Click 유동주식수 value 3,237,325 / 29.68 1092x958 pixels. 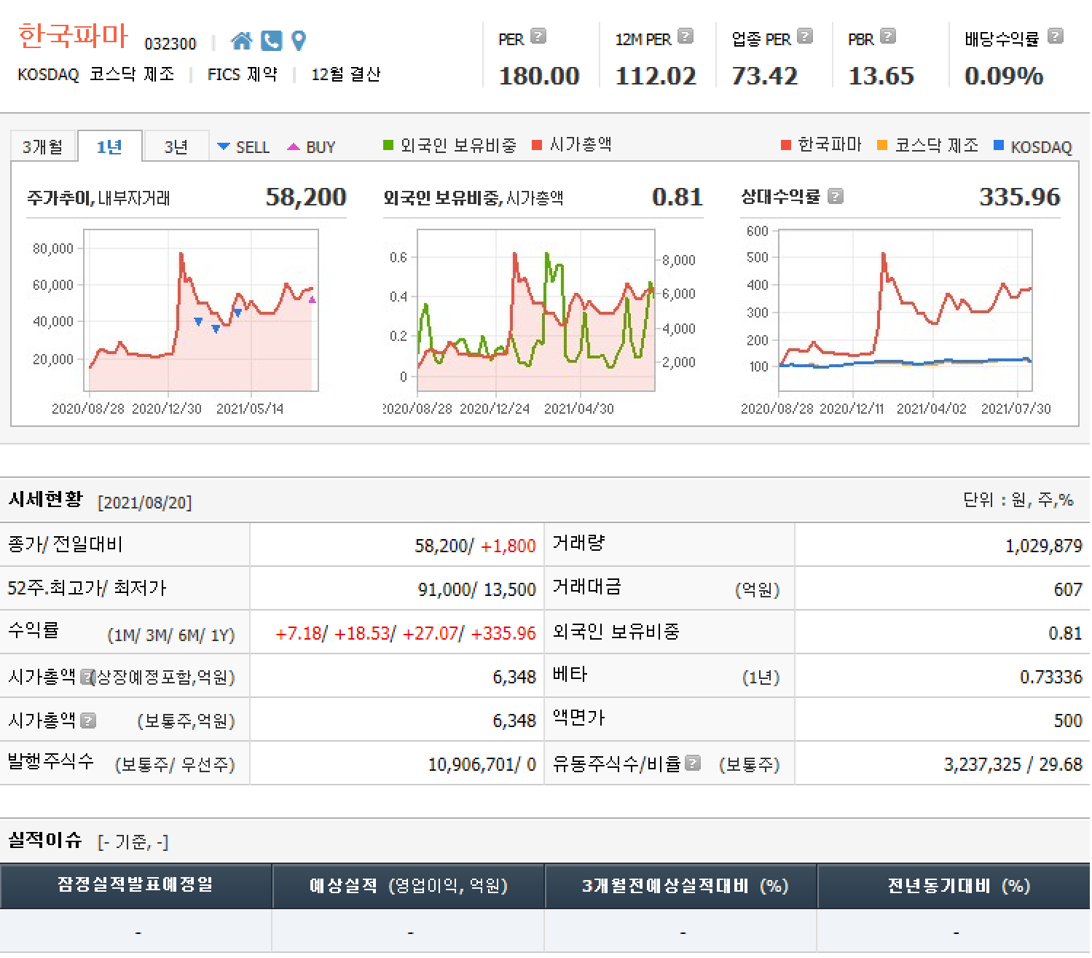point(1013,764)
